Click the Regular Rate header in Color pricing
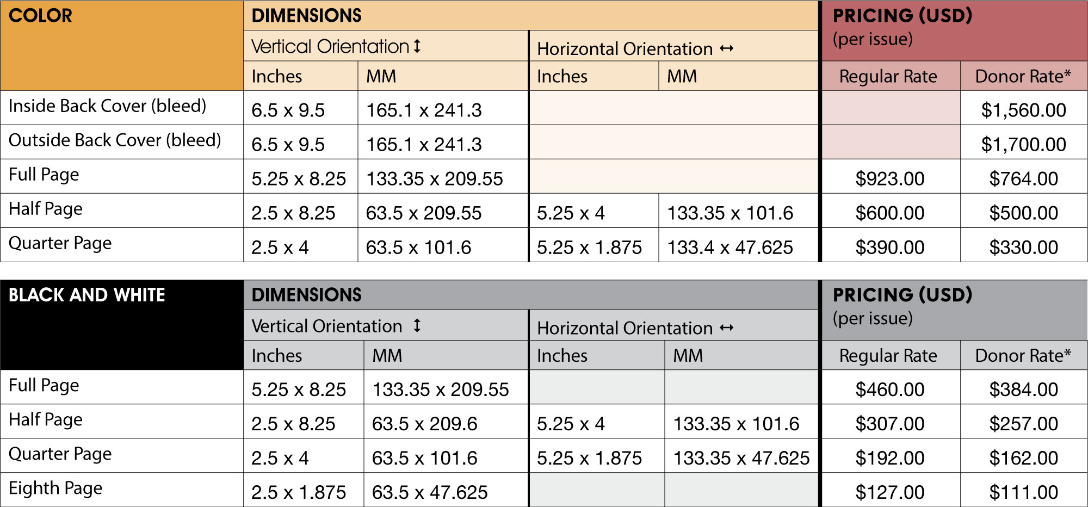Screen dimensions: 1088x507 click(888, 76)
